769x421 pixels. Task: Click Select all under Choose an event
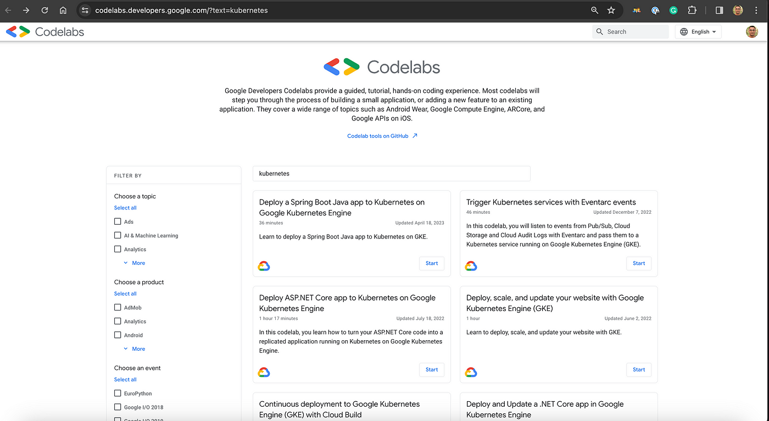pyautogui.click(x=125, y=379)
